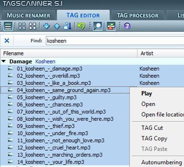Select TAG Copy in context menu
Viewport: 184px width, 167px height.
point(154,138)
